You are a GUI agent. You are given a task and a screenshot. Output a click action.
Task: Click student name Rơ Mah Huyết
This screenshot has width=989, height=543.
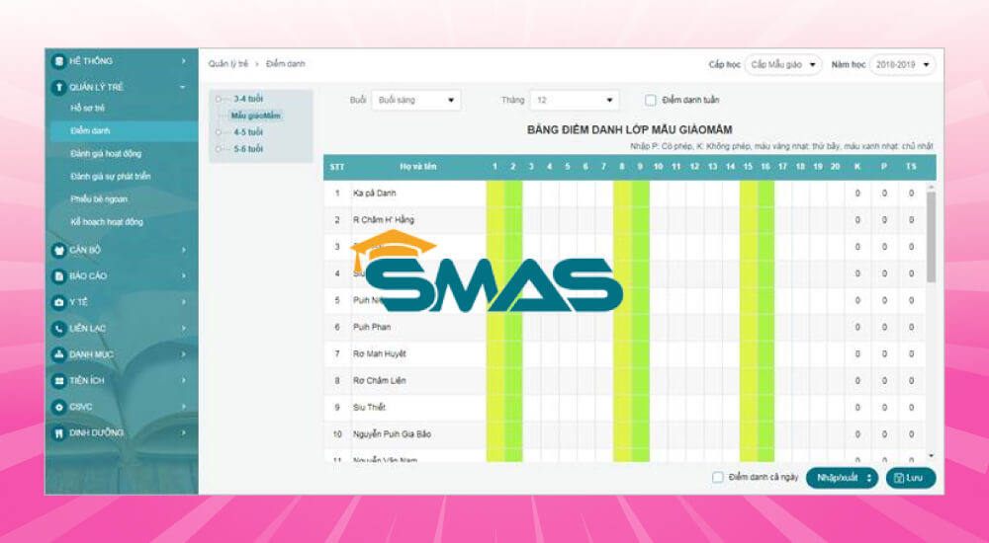point(380,354)
